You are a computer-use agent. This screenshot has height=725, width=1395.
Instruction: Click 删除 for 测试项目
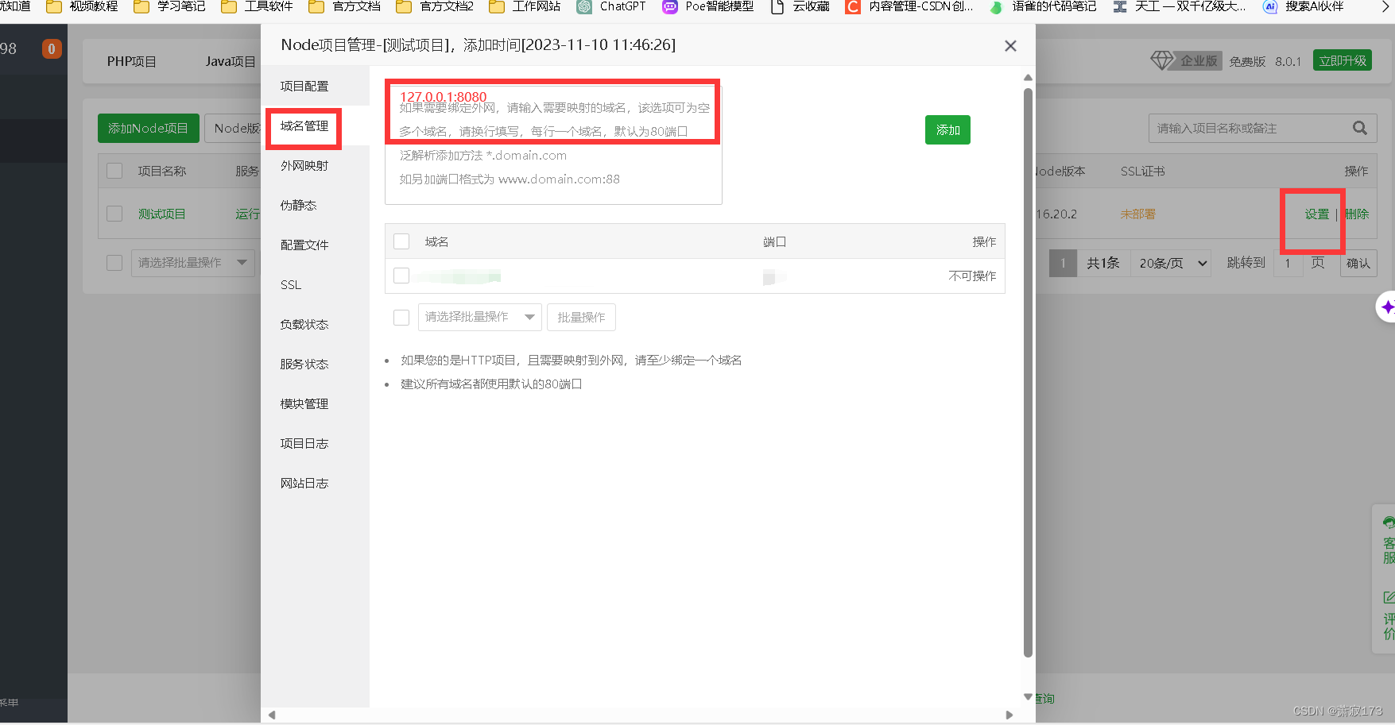point(1357,214)
